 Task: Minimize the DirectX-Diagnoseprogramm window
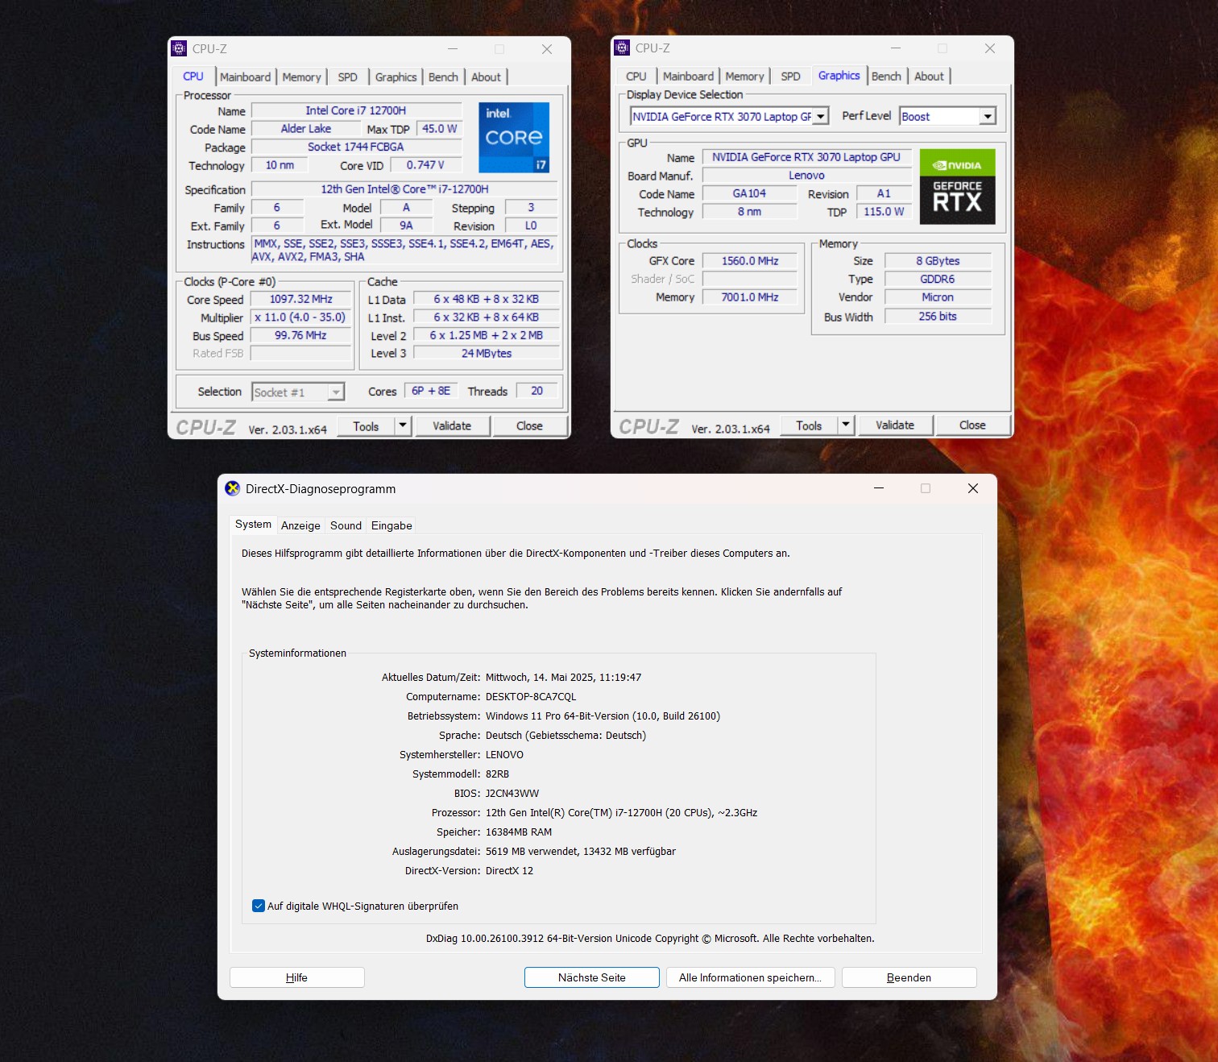878,488
